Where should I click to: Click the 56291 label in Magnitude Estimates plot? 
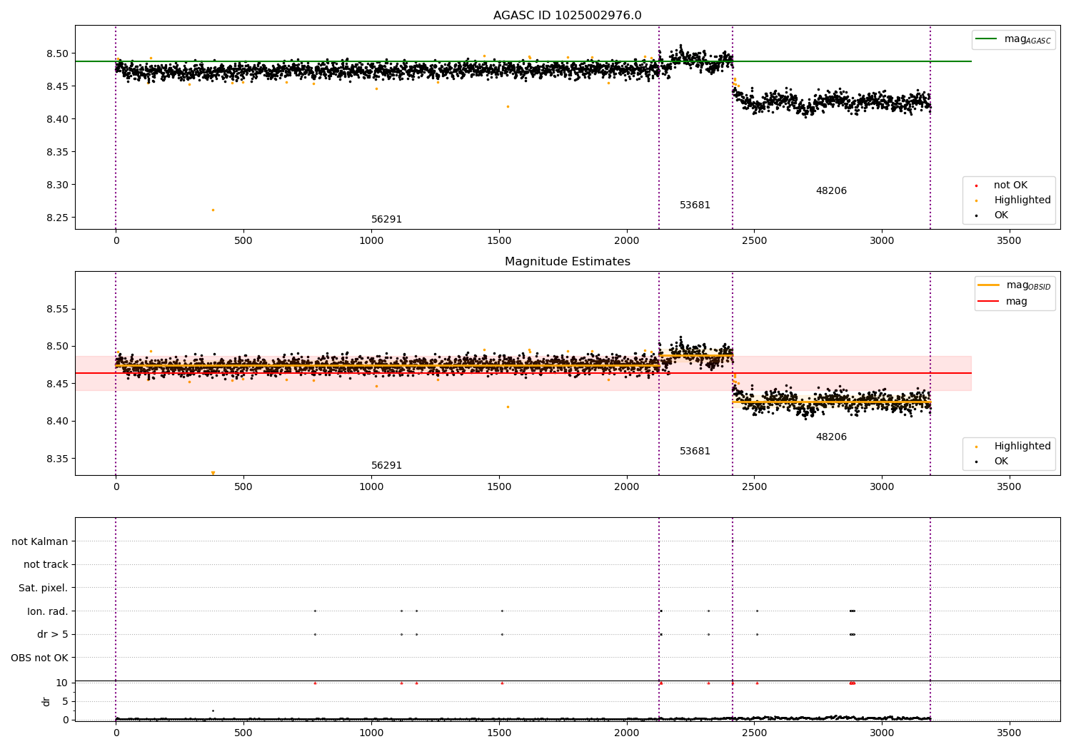(x=386, y=466)
